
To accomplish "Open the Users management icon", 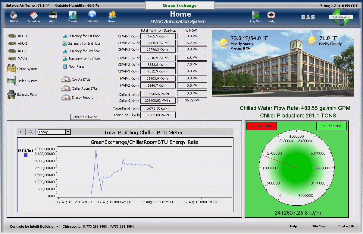I will point(111,14).
